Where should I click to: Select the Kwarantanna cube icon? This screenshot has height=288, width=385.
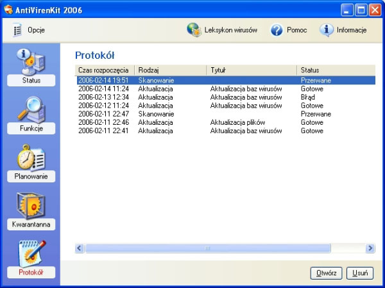click(31, 205)
